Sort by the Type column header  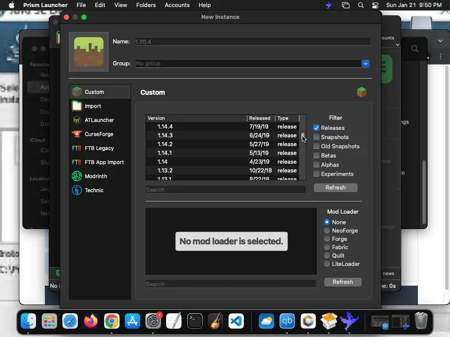click(x=287, y=118)
